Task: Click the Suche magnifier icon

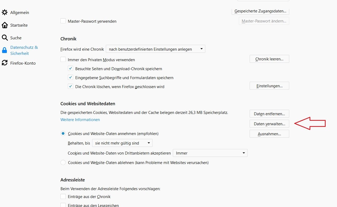Action: (4, 38)
